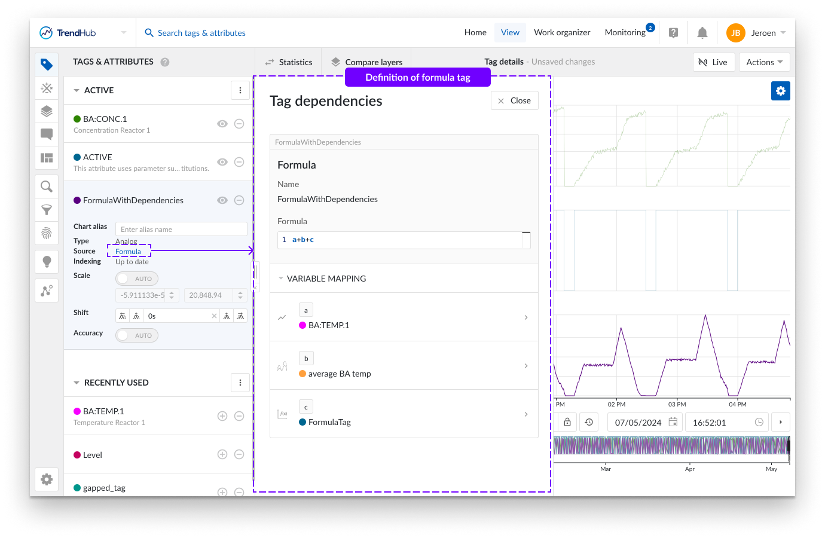Image resolution: width=825 pixels, height=538 pixels.
Task: Open the Statistics tab
Action: tap(289, 62)
